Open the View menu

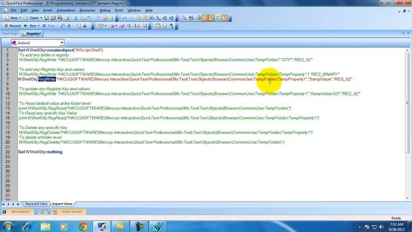coord(35,10)
